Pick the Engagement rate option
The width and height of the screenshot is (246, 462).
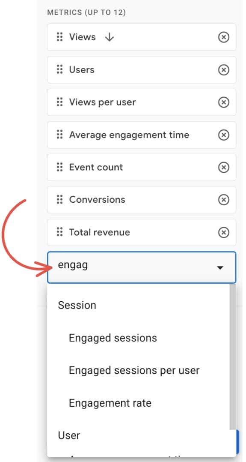click(x=110, y=403)
